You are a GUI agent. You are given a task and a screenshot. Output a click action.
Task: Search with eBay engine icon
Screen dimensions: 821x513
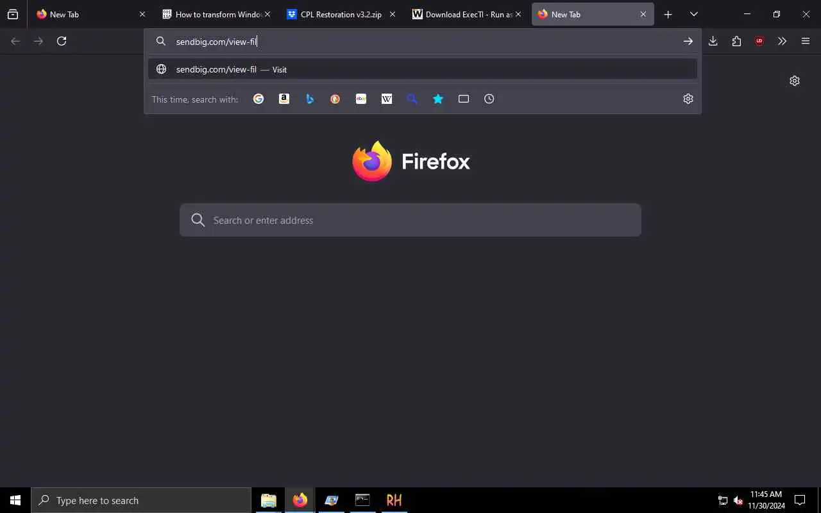(361, 99)
